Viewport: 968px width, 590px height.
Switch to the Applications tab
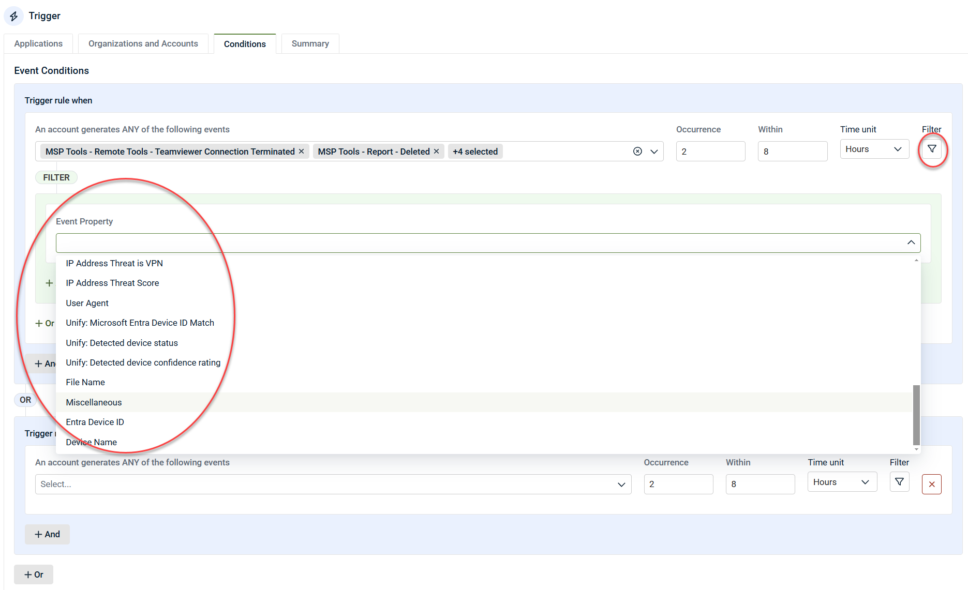pos(38,44)
